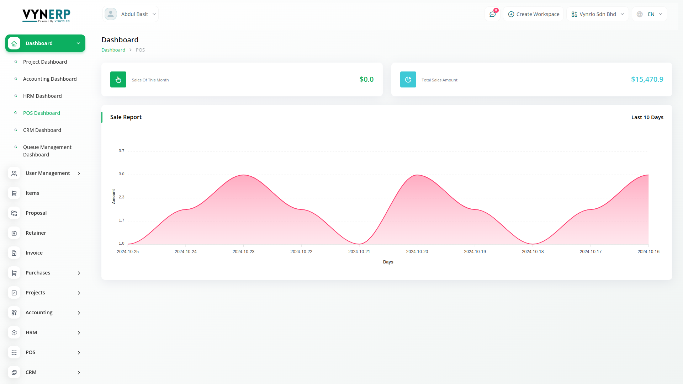683x384 pixels.
Task: Select CRM Dashboard in the sidebar
Action: pos(42,130)
